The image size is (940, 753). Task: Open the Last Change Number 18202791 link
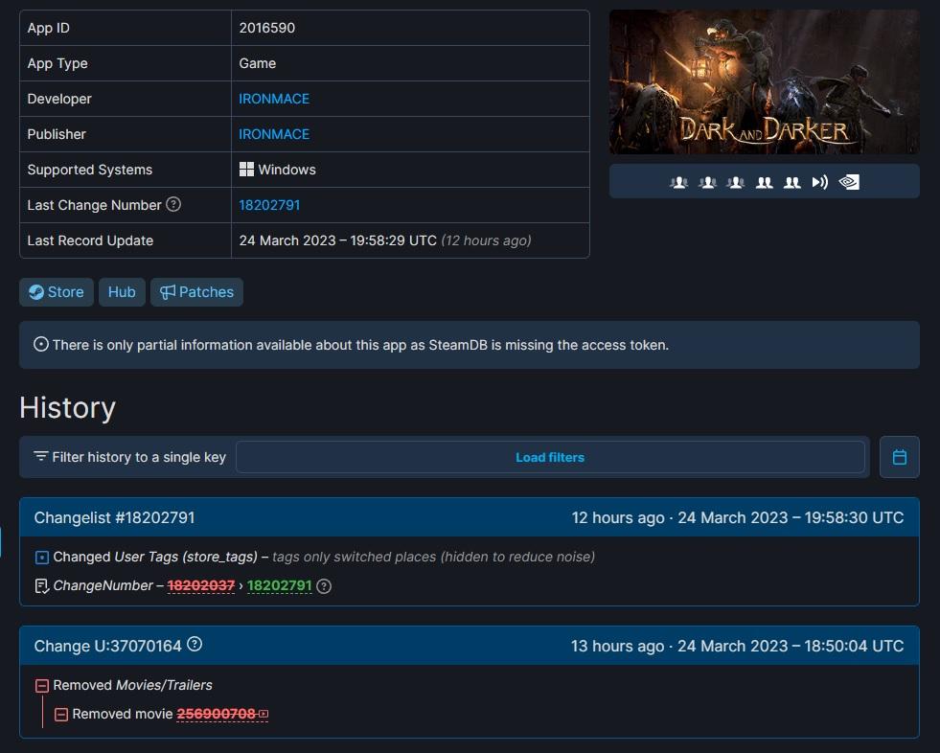click(269, 205)
